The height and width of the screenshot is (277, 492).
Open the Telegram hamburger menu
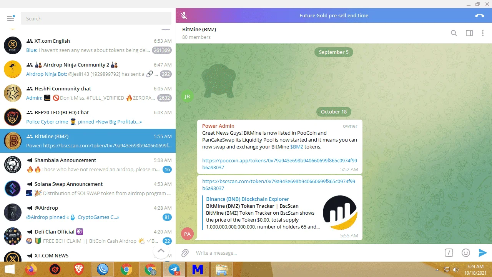10,18
